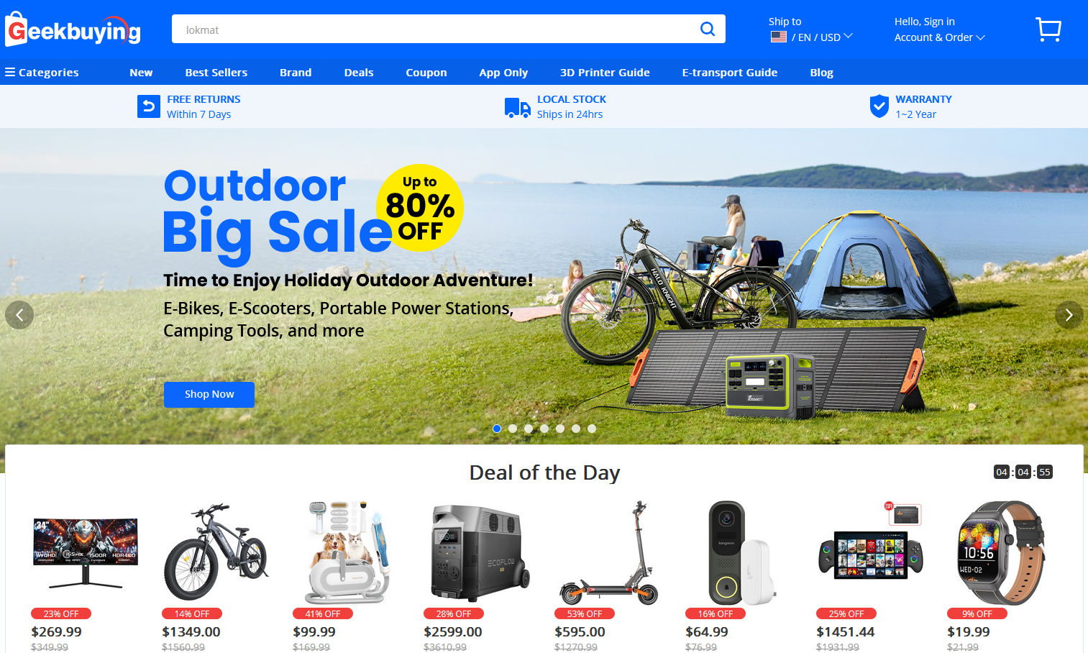Expand Account & Order dropdown
The height and width of the screenshot is (653, 1088).
click(x=939, y=37)
